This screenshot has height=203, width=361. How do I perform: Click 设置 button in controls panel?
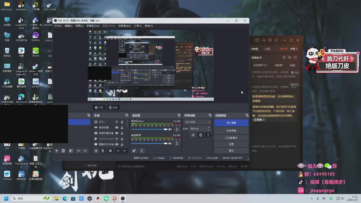coord(231,144)
